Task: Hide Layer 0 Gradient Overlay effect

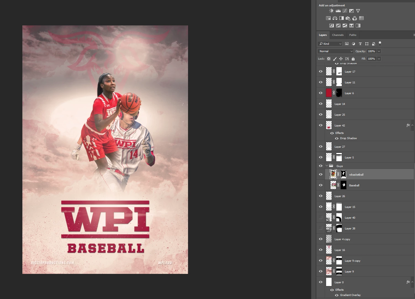Action: coord(337,295)
